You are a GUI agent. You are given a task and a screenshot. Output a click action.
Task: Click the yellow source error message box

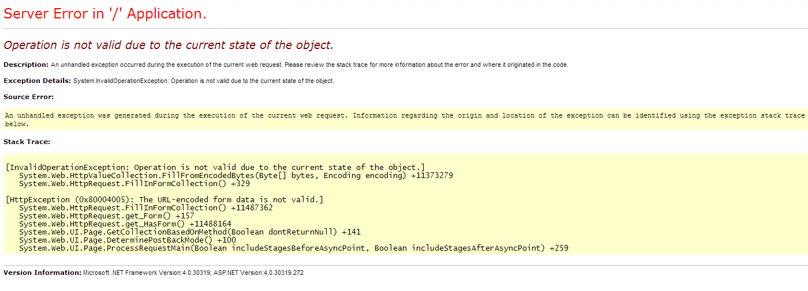[x=406, y=119]
